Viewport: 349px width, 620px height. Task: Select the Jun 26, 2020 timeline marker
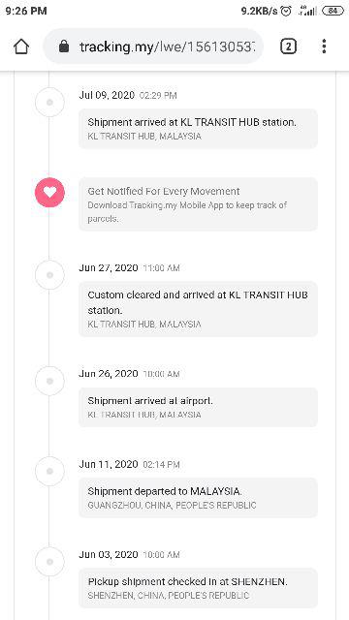click(49, 381)
